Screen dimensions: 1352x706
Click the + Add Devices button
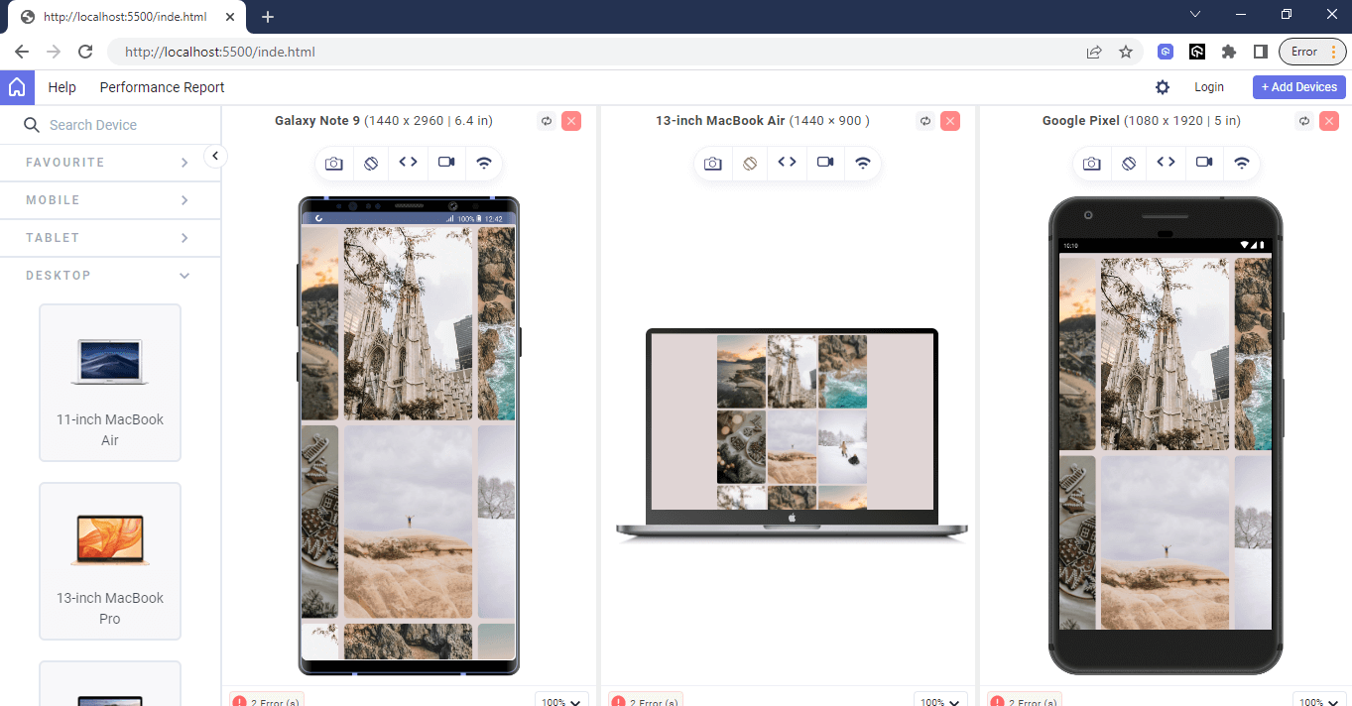[1298, 87]
